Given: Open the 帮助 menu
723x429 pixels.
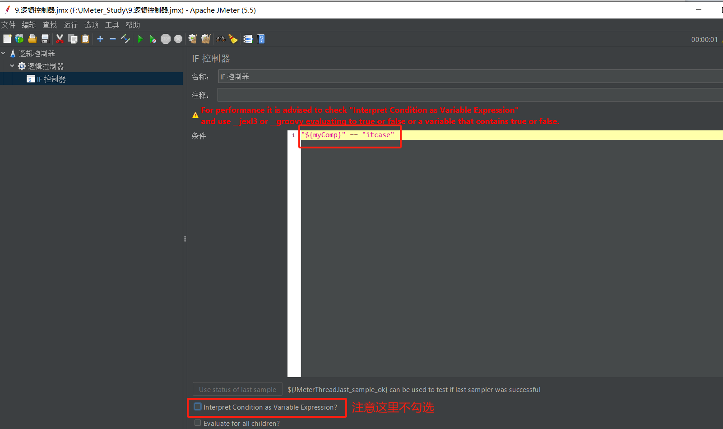Looking at the screenshot, I should (133, 25).
